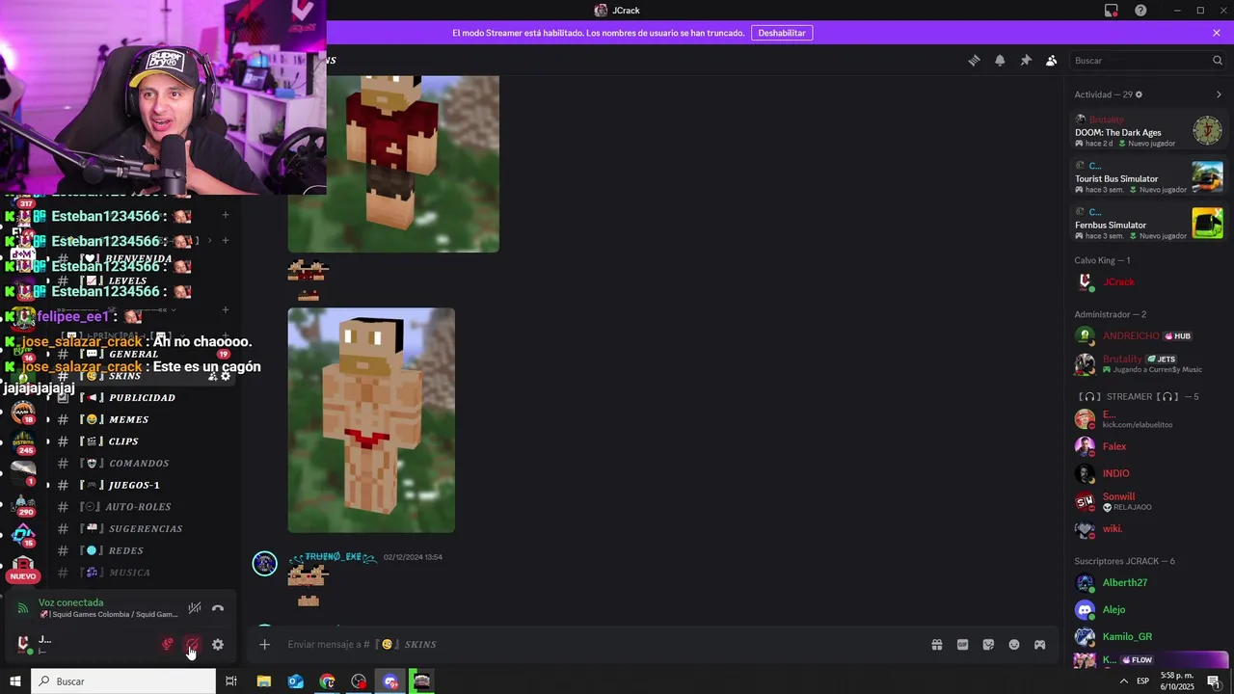Open the SUGERENCIAS channel
Viewport: 1234px width, 694px height.
[146, 529]
